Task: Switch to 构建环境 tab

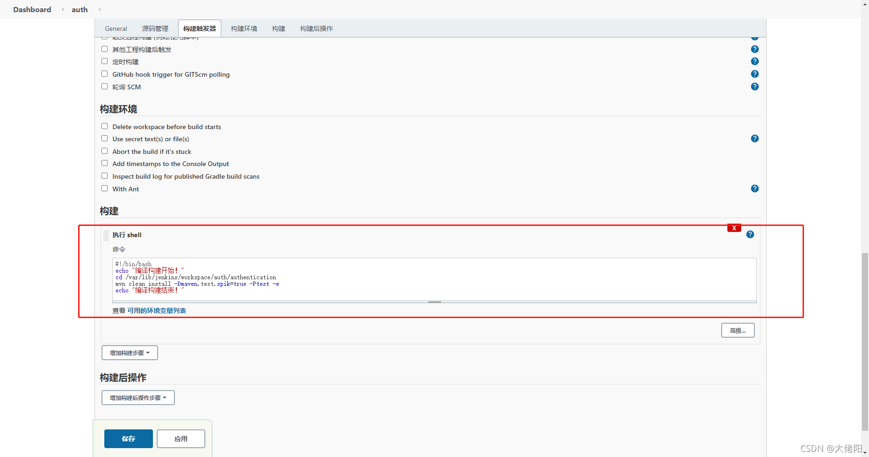Action: click(x=244, y=29)
